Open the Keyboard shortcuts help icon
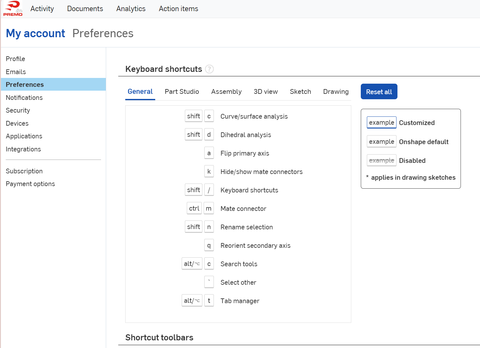480x348 pixels. 209,69
